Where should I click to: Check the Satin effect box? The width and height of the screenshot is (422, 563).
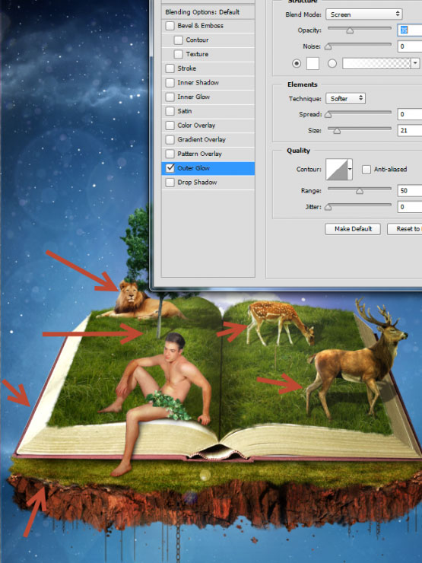[x=170, y=111]
